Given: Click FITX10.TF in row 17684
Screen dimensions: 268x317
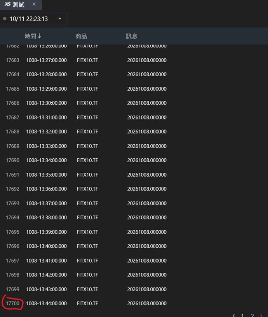Looking at the screenshot, I should [87, 74].
